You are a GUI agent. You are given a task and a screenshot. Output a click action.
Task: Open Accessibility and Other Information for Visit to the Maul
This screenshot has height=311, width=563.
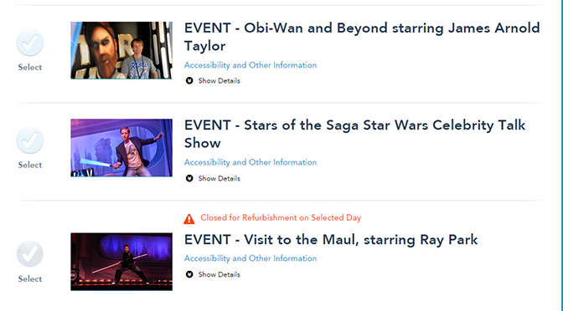251,258
